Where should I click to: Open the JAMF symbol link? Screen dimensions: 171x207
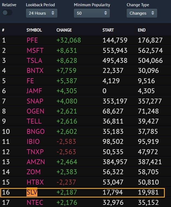[x=34, y=91]
